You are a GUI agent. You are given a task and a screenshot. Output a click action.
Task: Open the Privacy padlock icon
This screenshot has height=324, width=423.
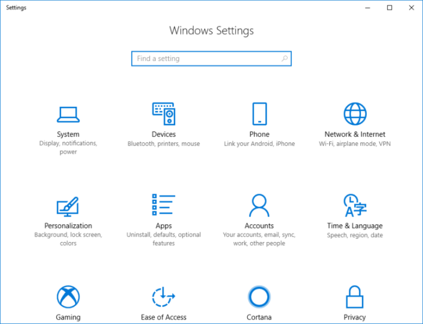pos(355,297)
